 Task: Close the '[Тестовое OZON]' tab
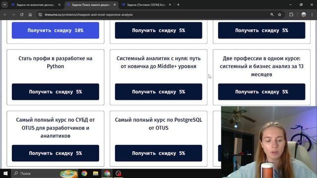pyautogui.click(x=170, y=4)
